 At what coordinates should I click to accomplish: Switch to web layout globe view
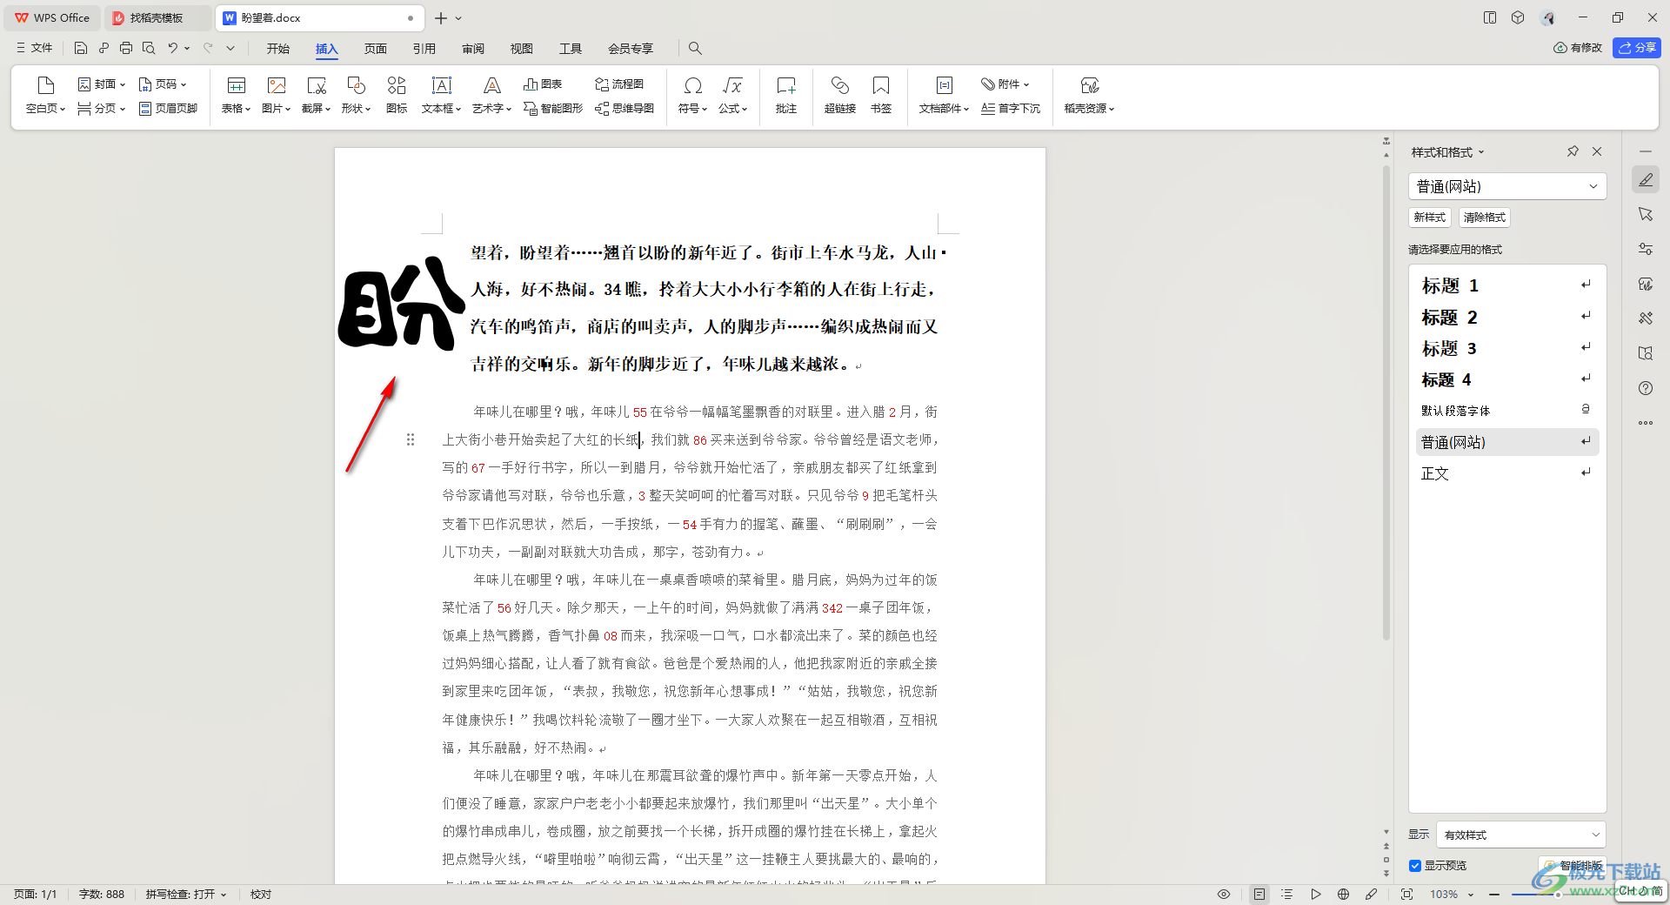[1344, 895]
